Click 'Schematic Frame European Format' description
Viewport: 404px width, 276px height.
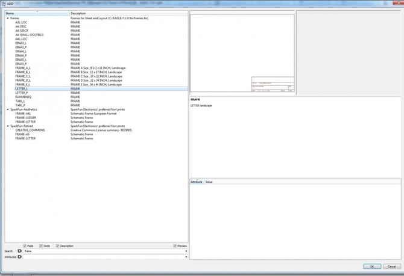pyautogui.click(x=93, y=114)
